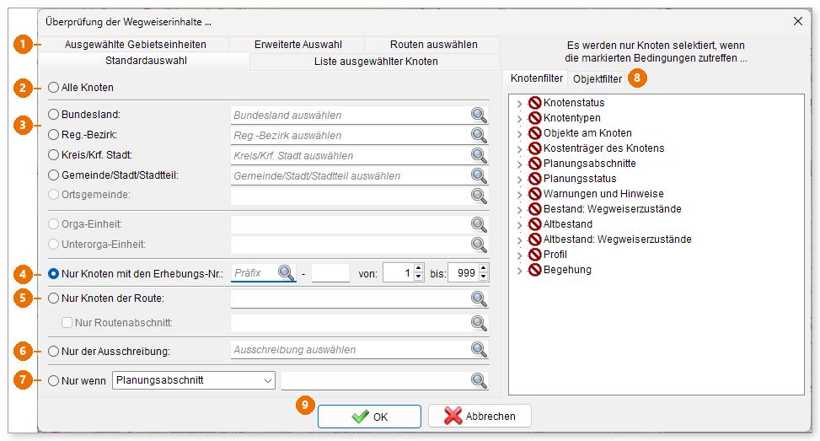Viewport: 820px width, 441px height.
Task: Expand Warnungen und Hinweise node
Action: tap(519, 195)
